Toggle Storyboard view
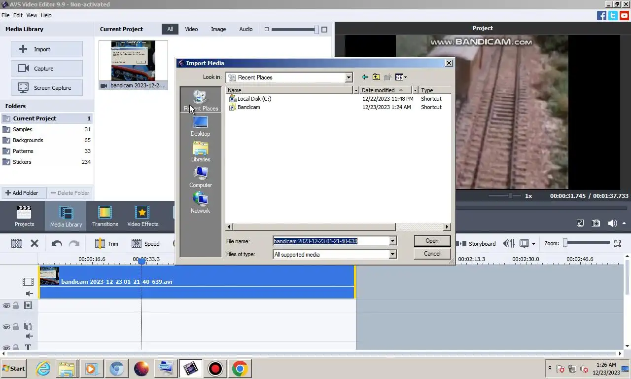 (x=477, y=243)
